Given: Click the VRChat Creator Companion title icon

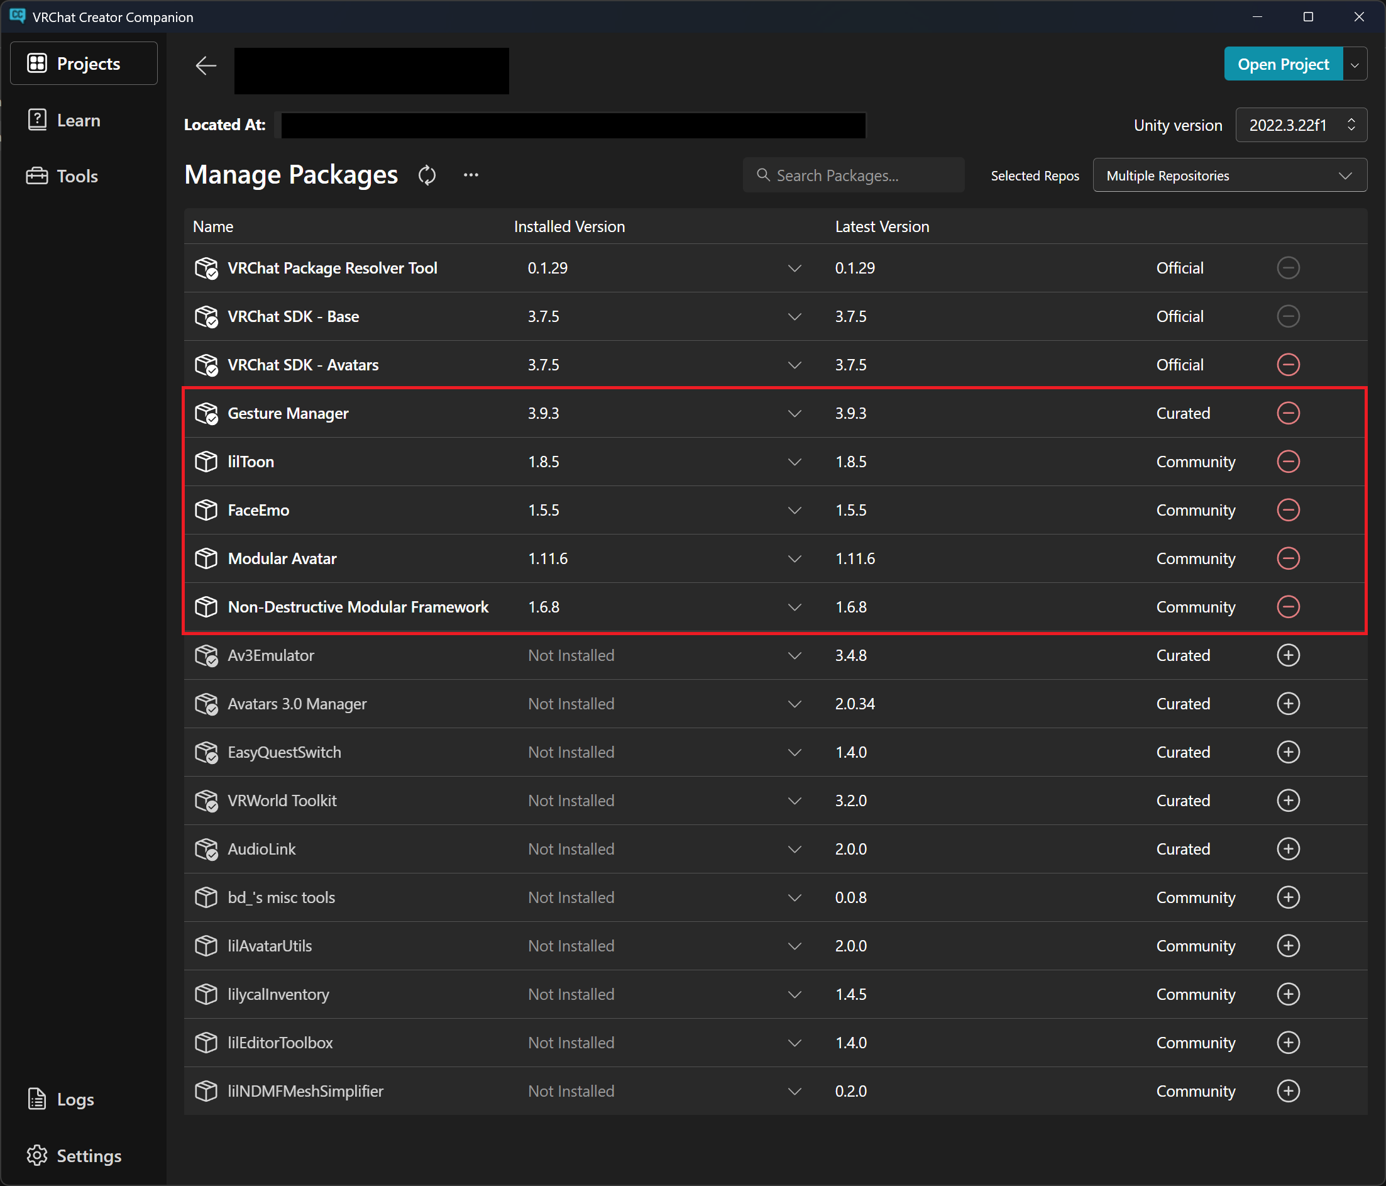Looking at the screenshot, I should tap(18, 16).
